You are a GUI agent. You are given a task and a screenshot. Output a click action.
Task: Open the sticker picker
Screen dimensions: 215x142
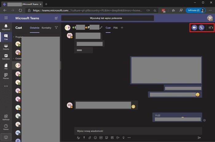pyautogui.click(x=107, y=138)
